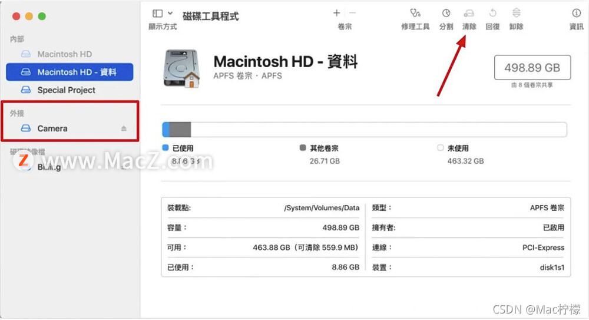Click the PCI-Express connection value
The width and height of the screenshot is (589, 320).
coord(543,248)
